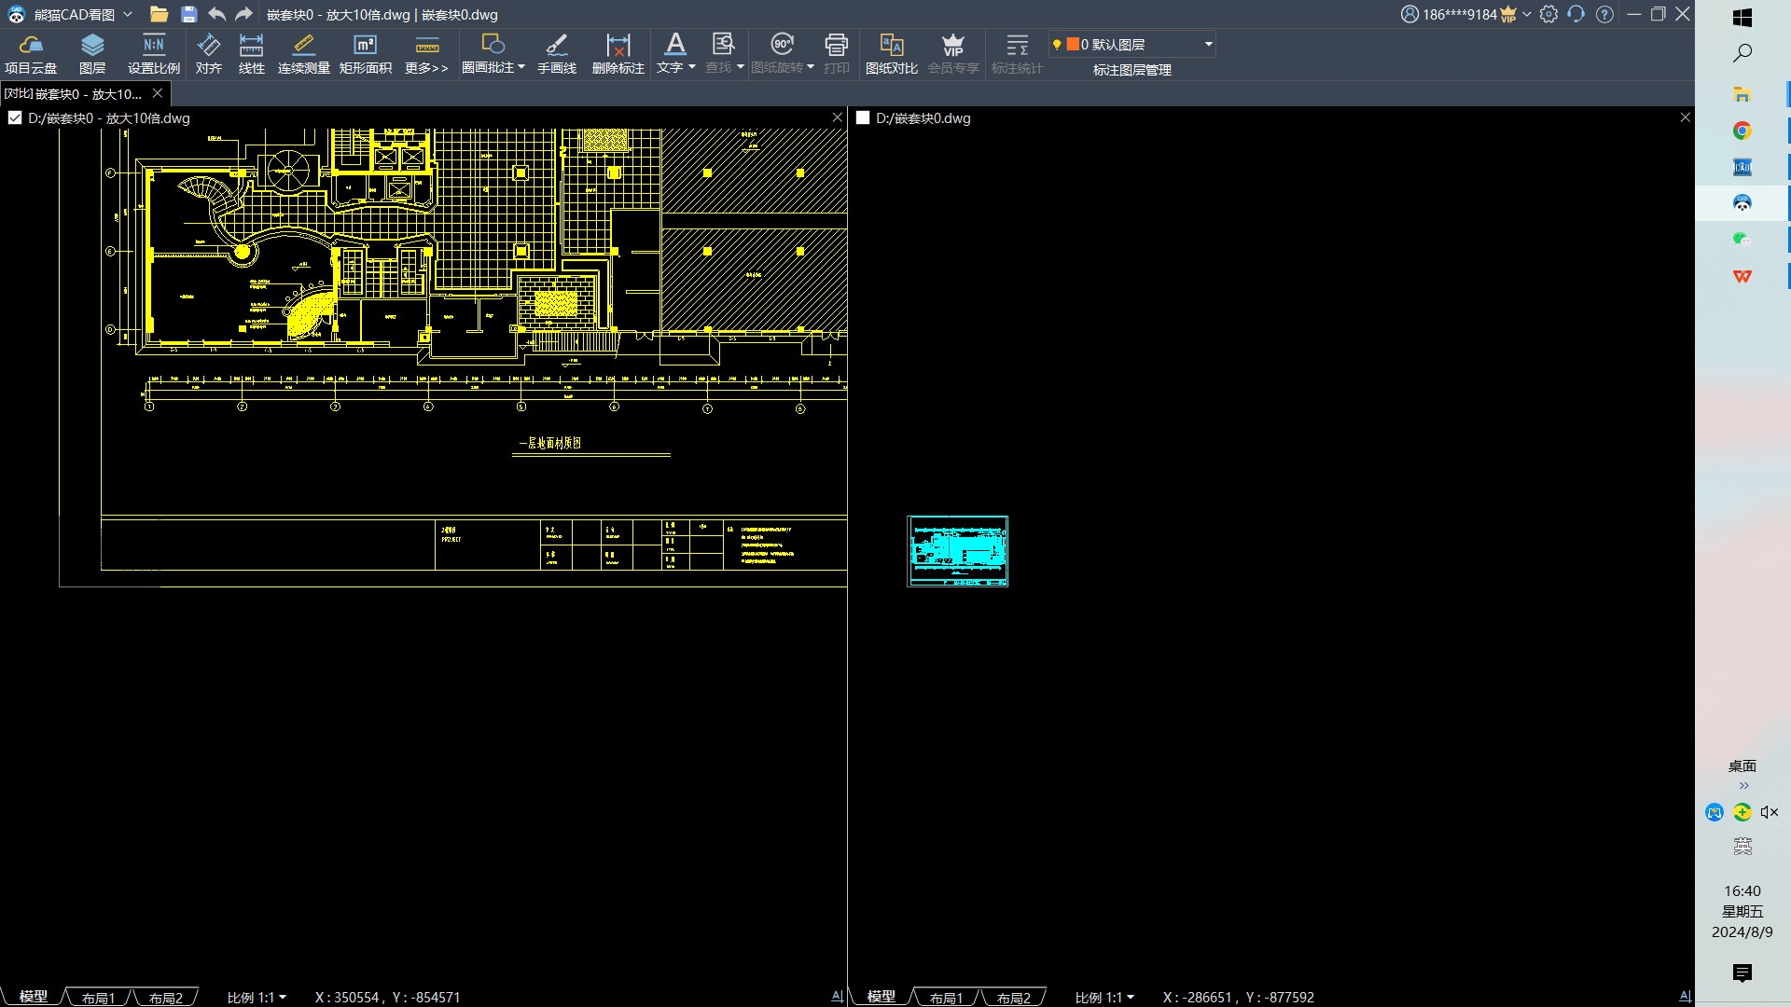This screenshot has height=1007, width=1791.
Task: Open Chrome from the taskbar
Action: click(x=1742, y=131)
